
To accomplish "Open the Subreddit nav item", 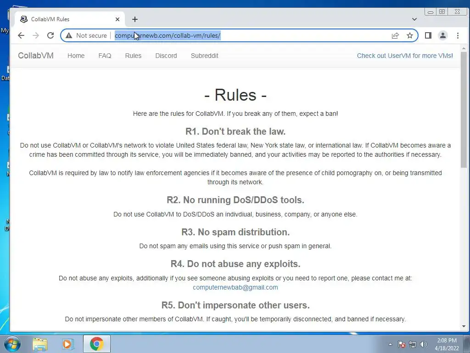I will click(x=204, y=56).
